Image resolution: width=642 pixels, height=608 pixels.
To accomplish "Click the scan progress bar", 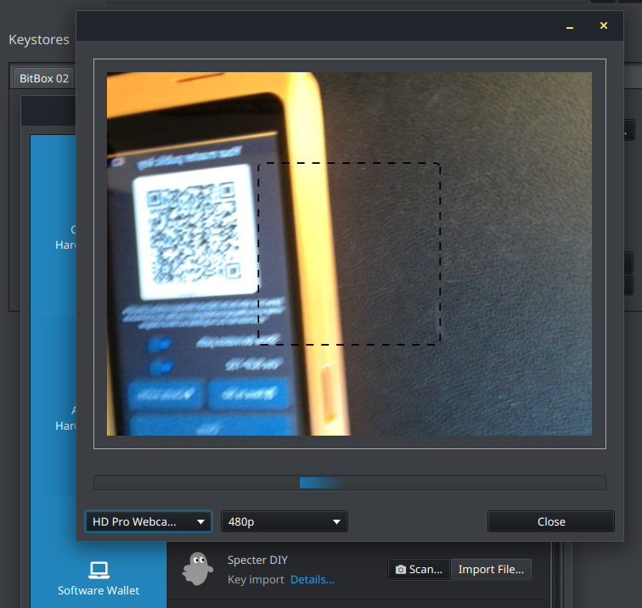I will [350, 482].
